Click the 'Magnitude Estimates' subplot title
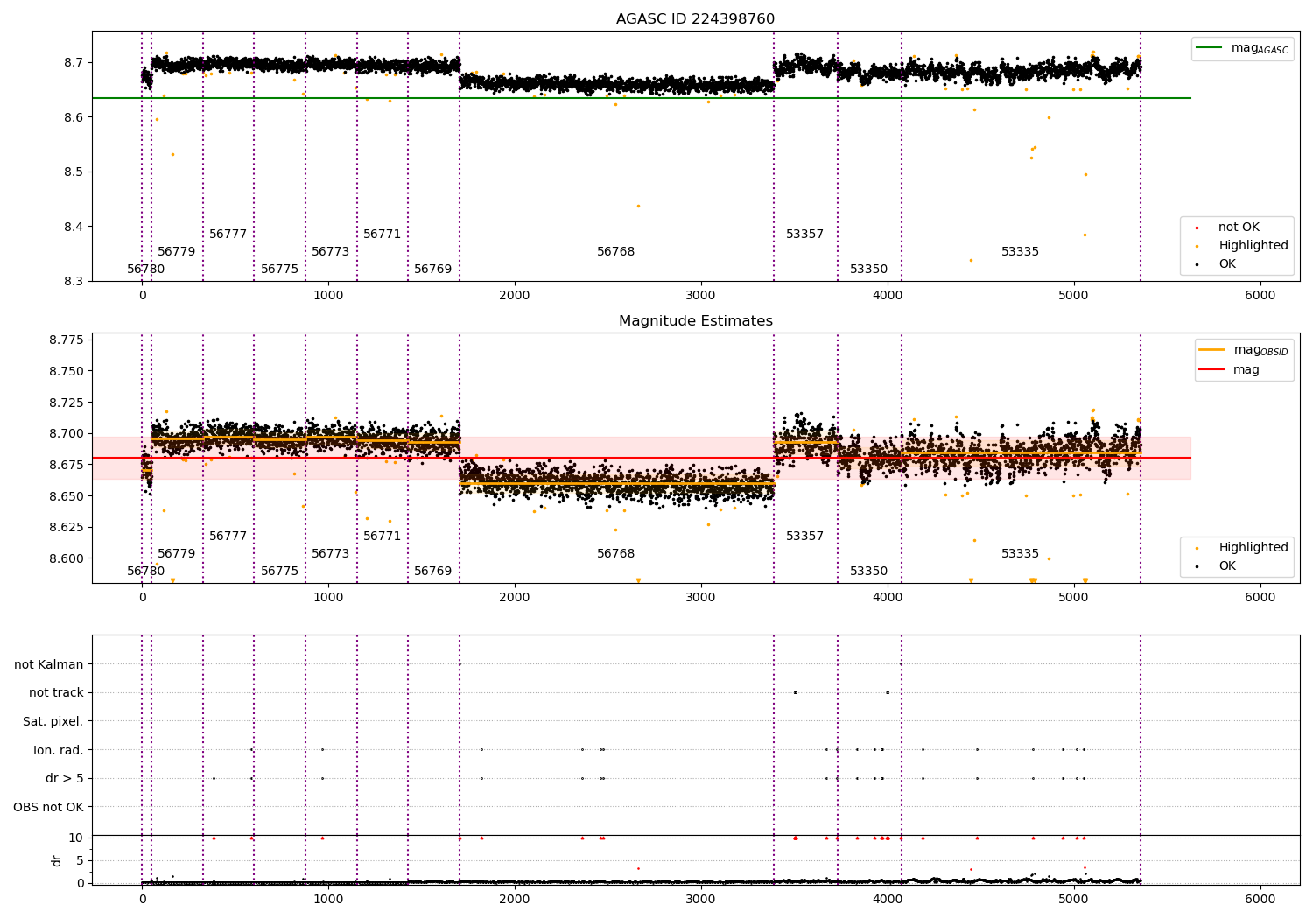 pos(695,321)
